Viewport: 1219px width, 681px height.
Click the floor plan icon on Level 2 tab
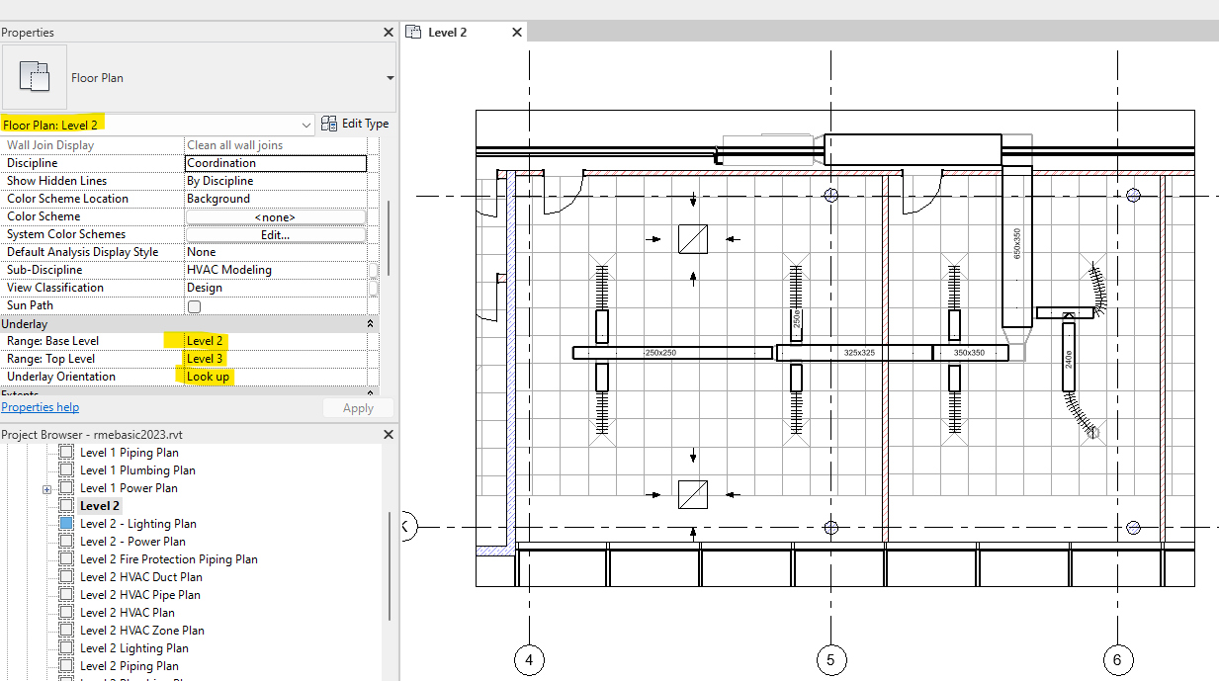click(x=415, y=31)
